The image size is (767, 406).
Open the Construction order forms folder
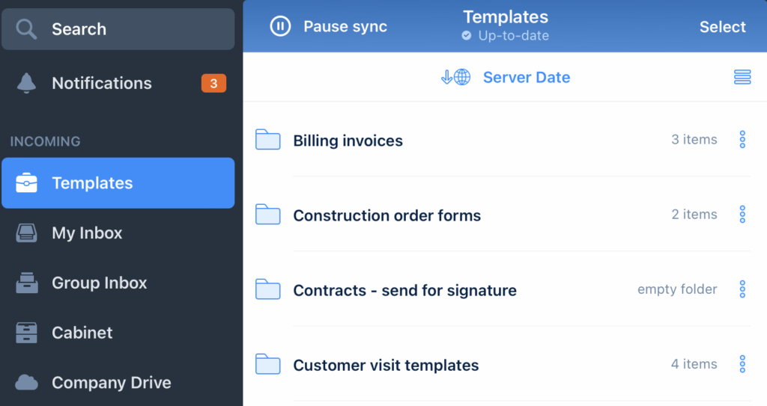(386, 215)
